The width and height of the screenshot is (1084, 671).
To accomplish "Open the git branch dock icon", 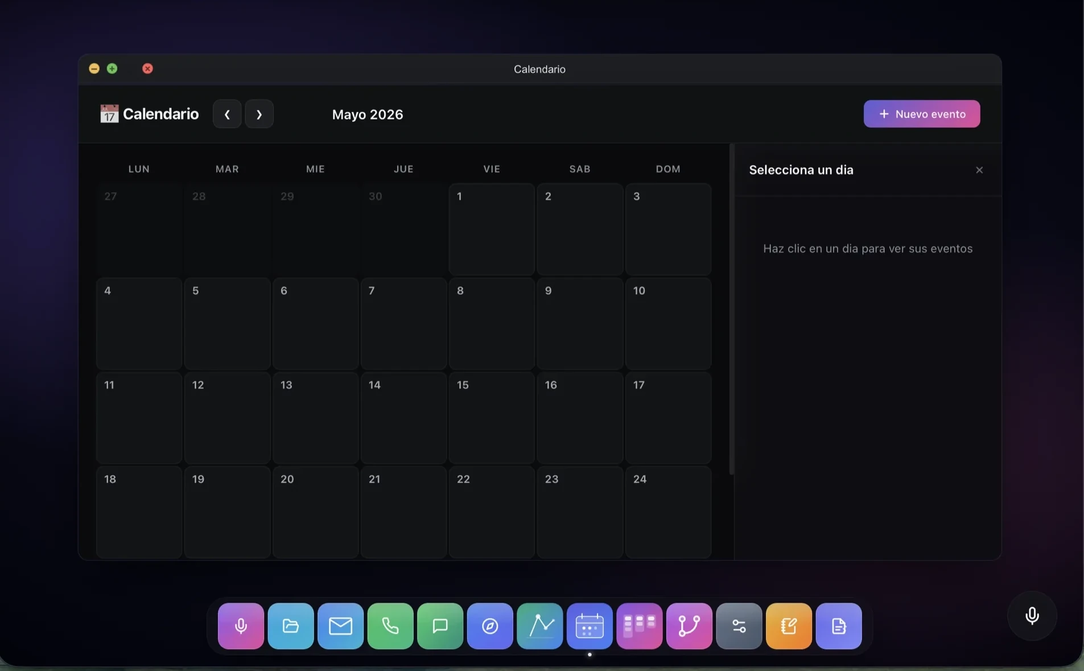I will (x=689, y=626).
